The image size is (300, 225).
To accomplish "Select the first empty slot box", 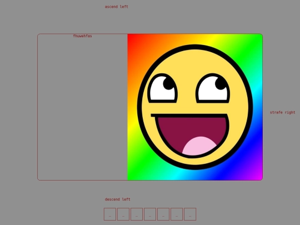I will [110, 214].
